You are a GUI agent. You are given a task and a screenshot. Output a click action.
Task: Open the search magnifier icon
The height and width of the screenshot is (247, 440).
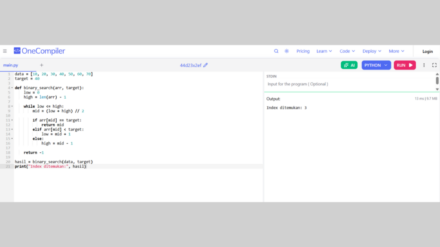click(x=276, y=51)
